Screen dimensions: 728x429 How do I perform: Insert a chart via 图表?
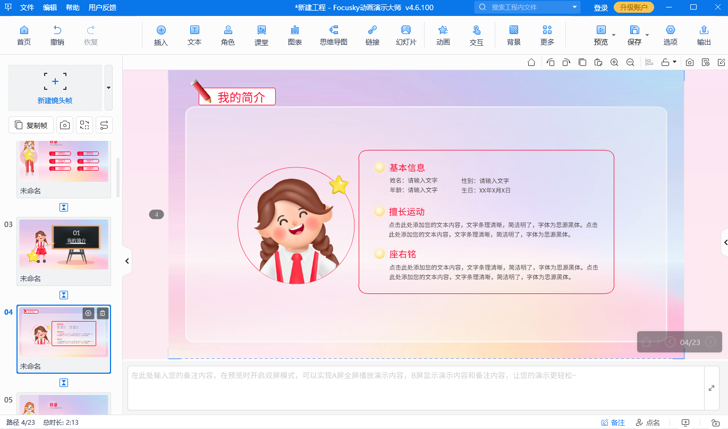click(295, 35)
